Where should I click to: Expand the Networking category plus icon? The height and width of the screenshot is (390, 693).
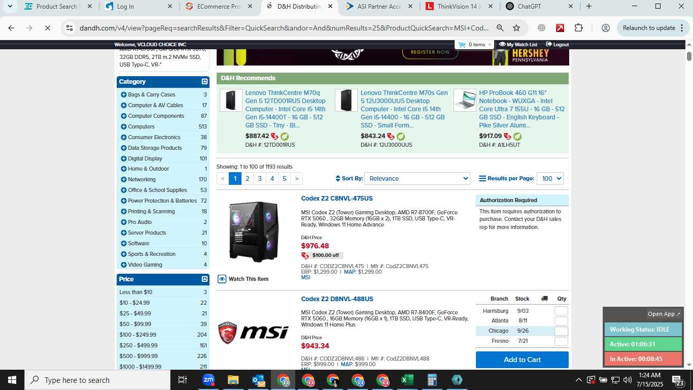124,179
